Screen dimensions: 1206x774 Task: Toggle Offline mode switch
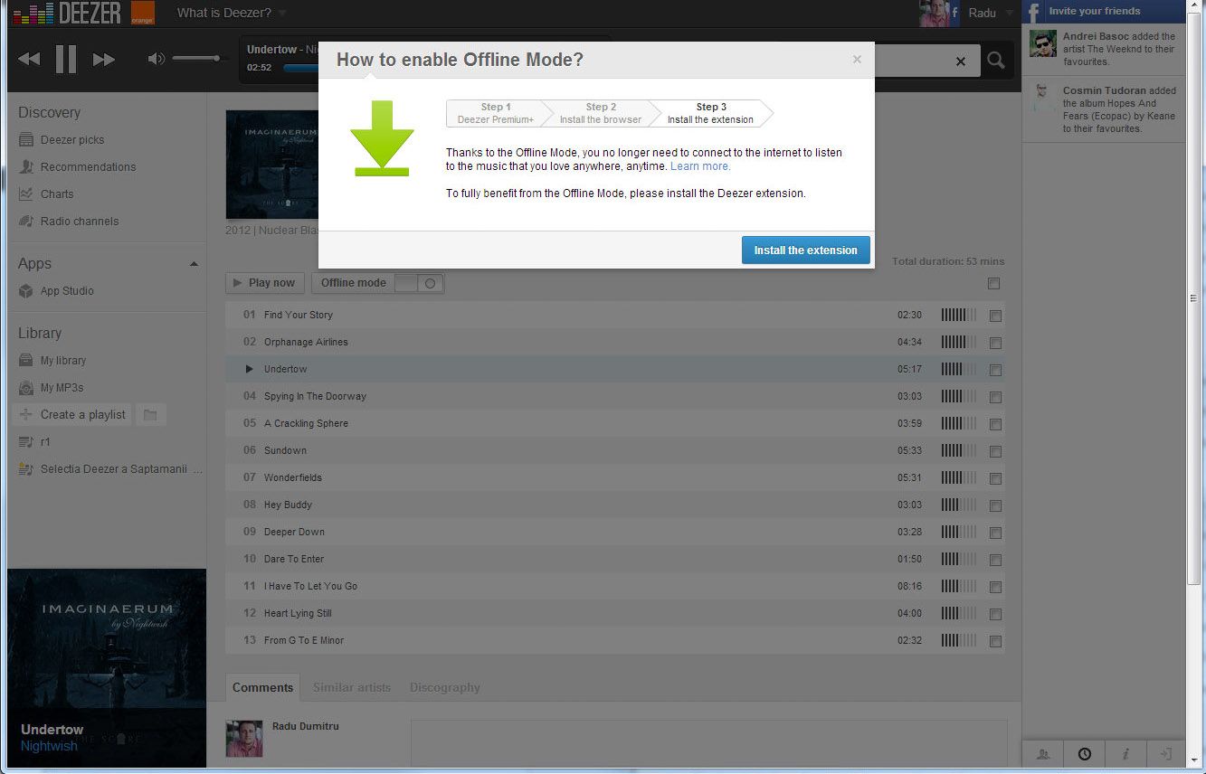[x=419, y=283]
